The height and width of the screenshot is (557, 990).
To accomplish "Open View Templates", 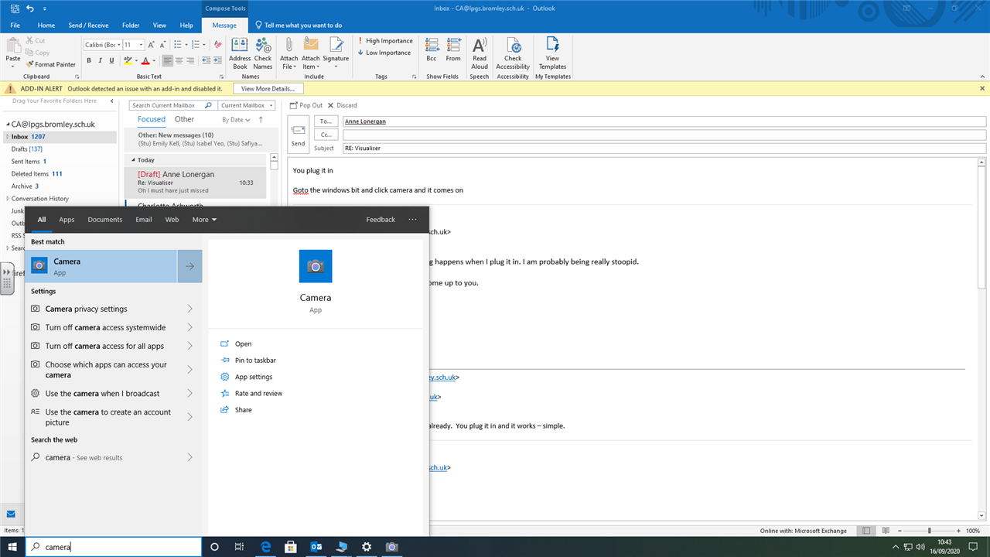I will 552,53.
